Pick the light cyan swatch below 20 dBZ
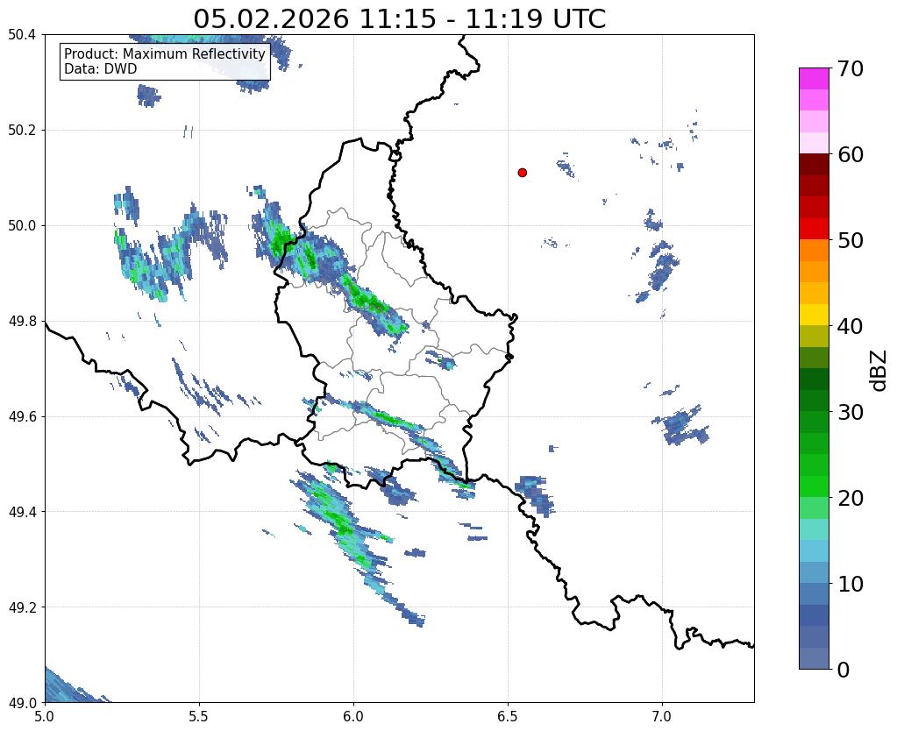 tap(814, 529)
